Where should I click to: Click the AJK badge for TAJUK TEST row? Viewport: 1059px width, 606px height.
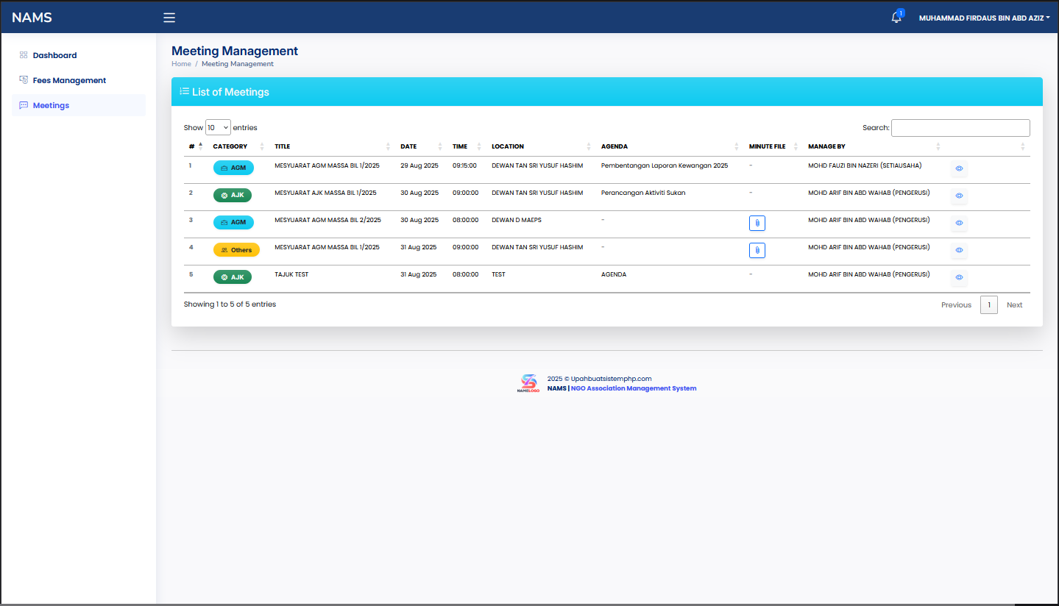[x=233, y=277]
